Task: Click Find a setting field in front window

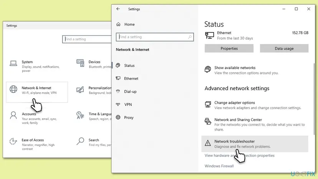Action: pos(155,37)
